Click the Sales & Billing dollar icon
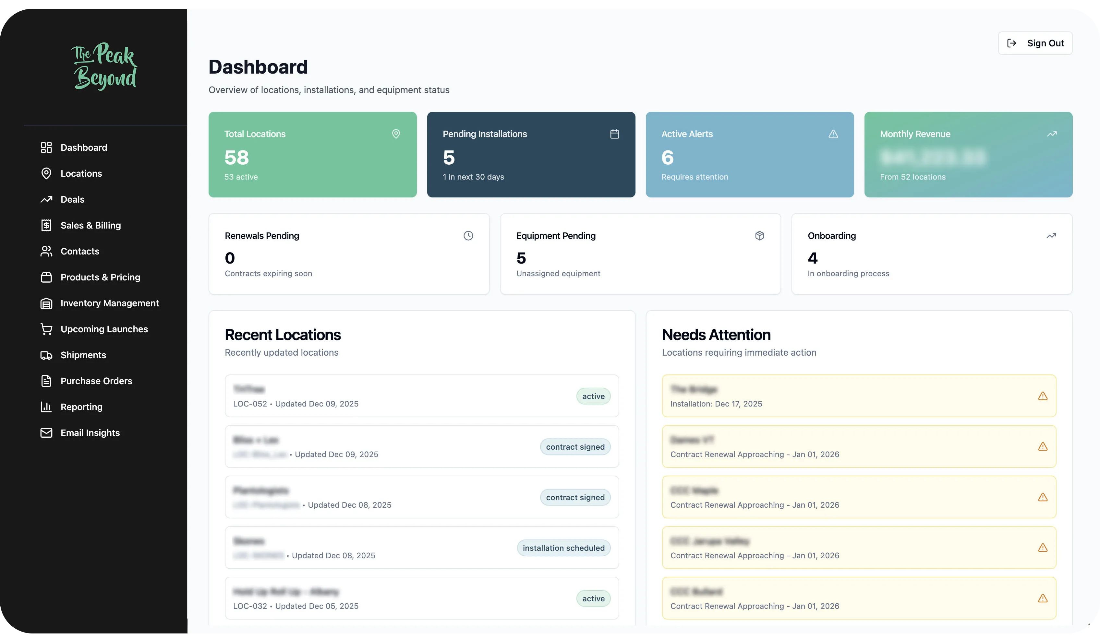 click(46, 225)
